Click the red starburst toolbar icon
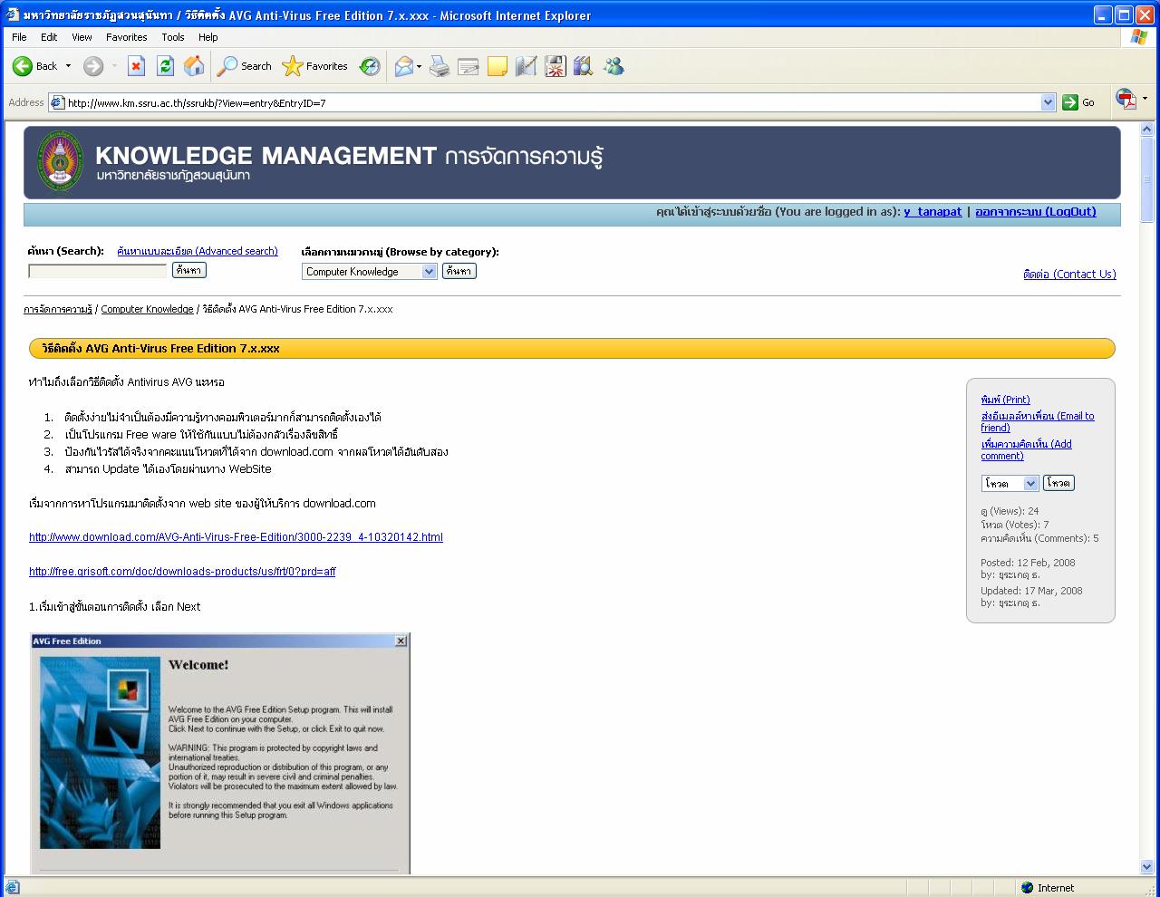Viewport: 1160px width, 897px height. tap(556, 66)
